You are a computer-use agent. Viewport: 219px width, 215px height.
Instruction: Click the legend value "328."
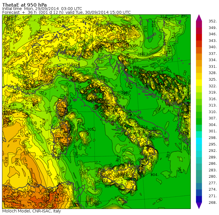213,73
